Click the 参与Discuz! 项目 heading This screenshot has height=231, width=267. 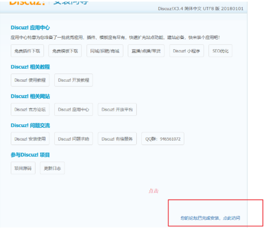(x=30, y=155)
